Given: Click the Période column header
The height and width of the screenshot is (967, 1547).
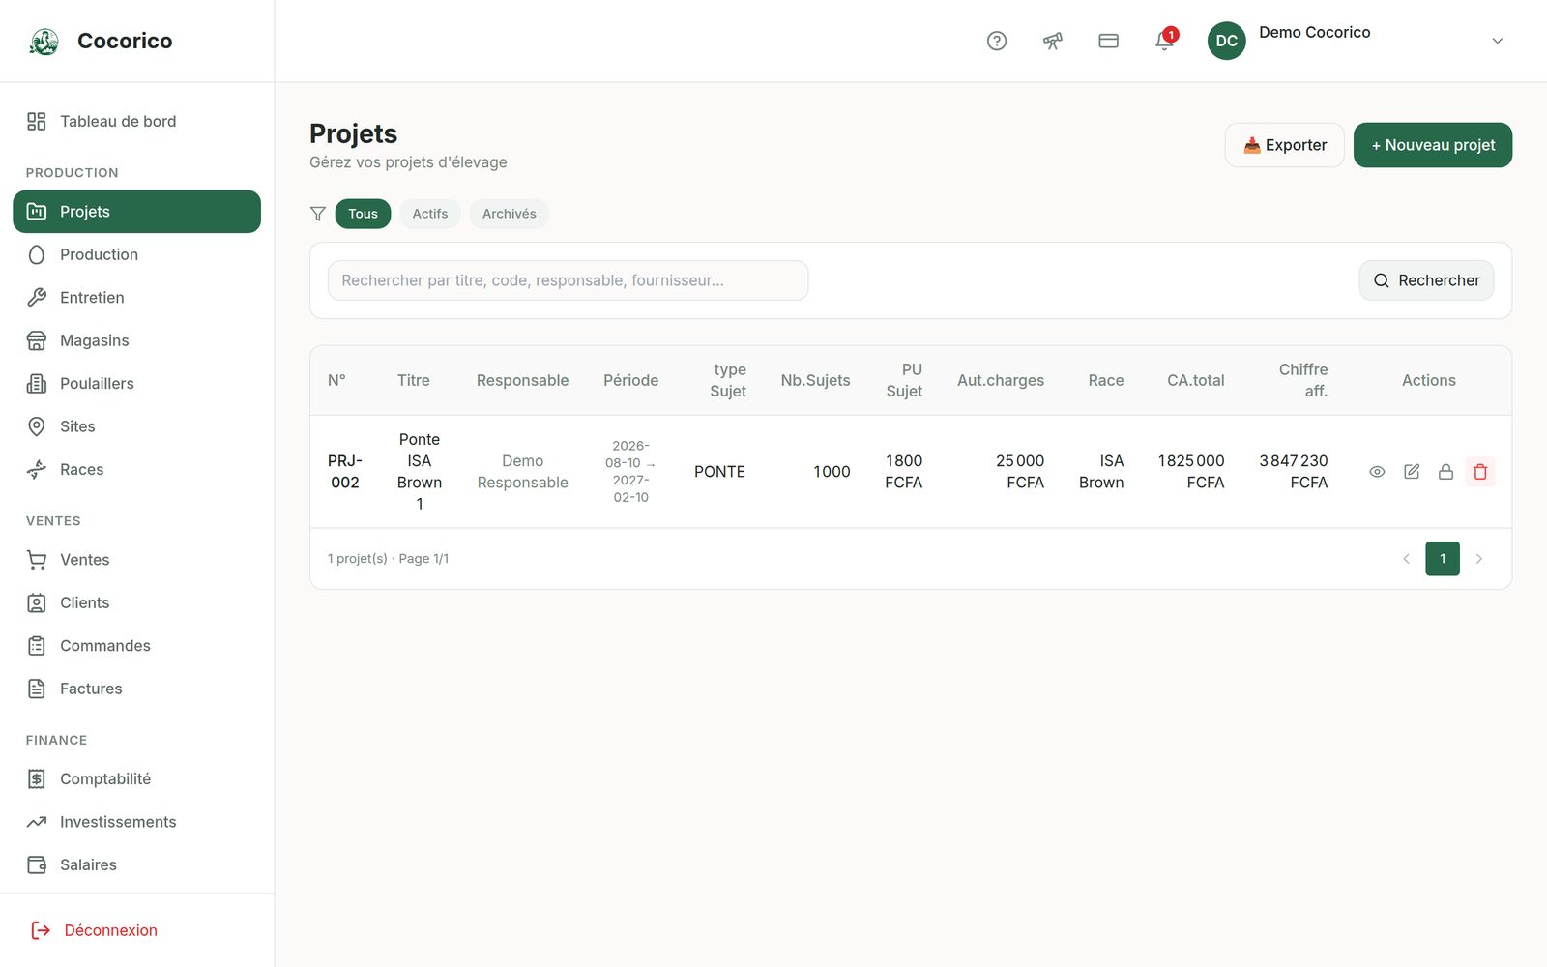Looking at the screenshot, I should 630,380.
